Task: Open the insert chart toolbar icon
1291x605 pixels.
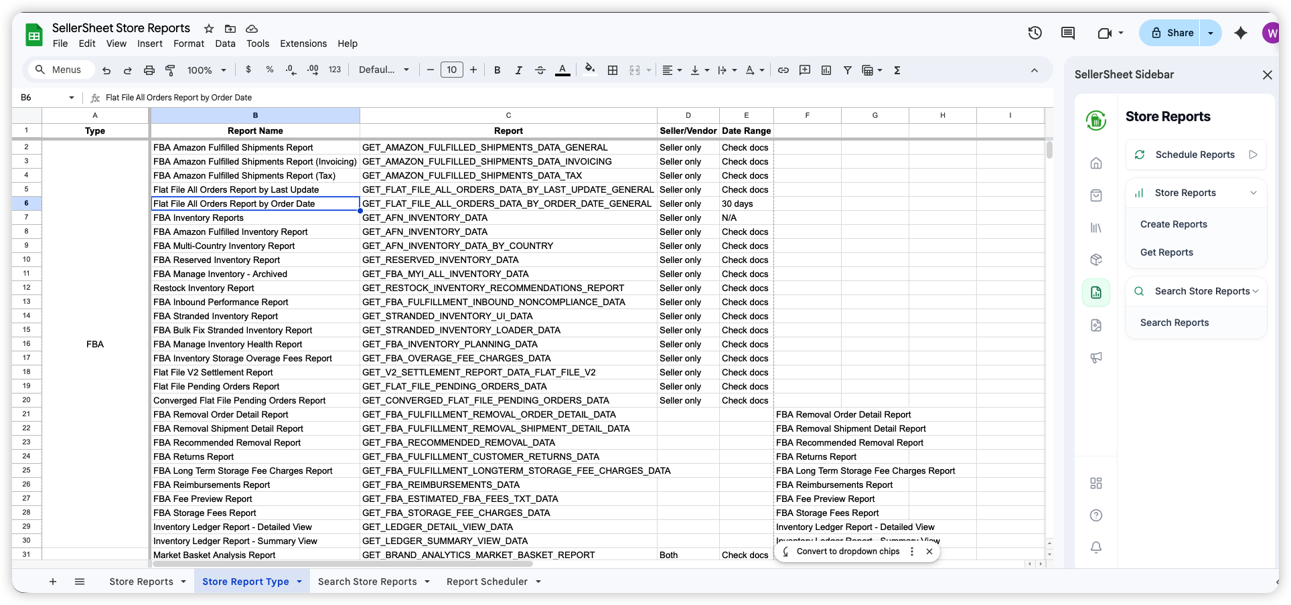Action: tap(826, 70)
